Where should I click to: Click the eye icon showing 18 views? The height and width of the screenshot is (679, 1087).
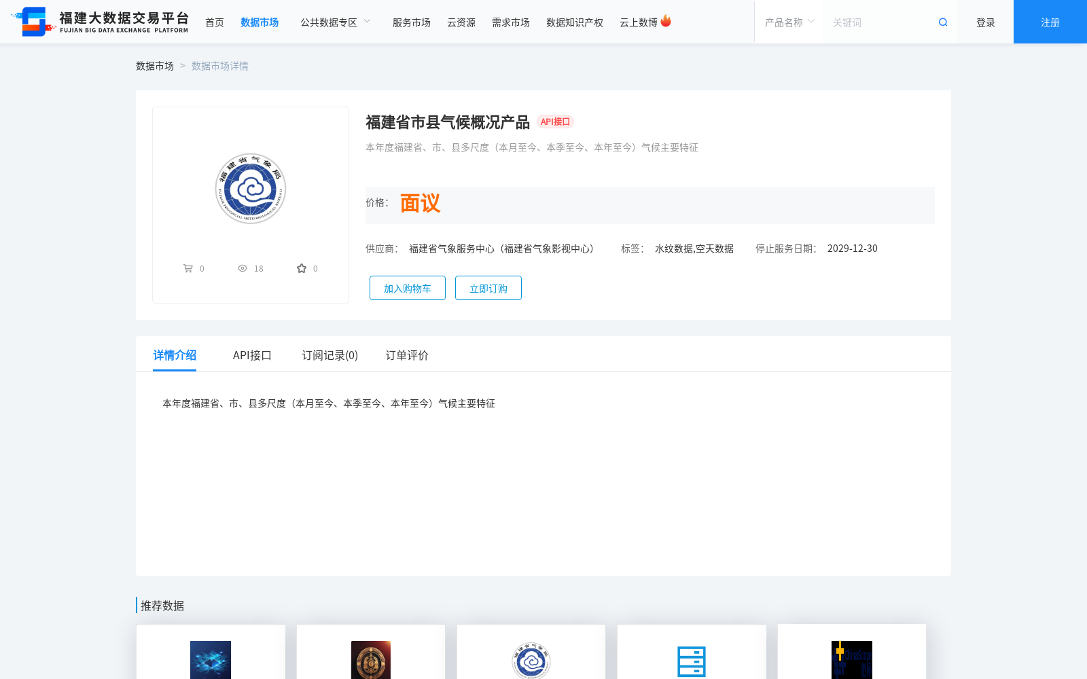coord(243,268)
